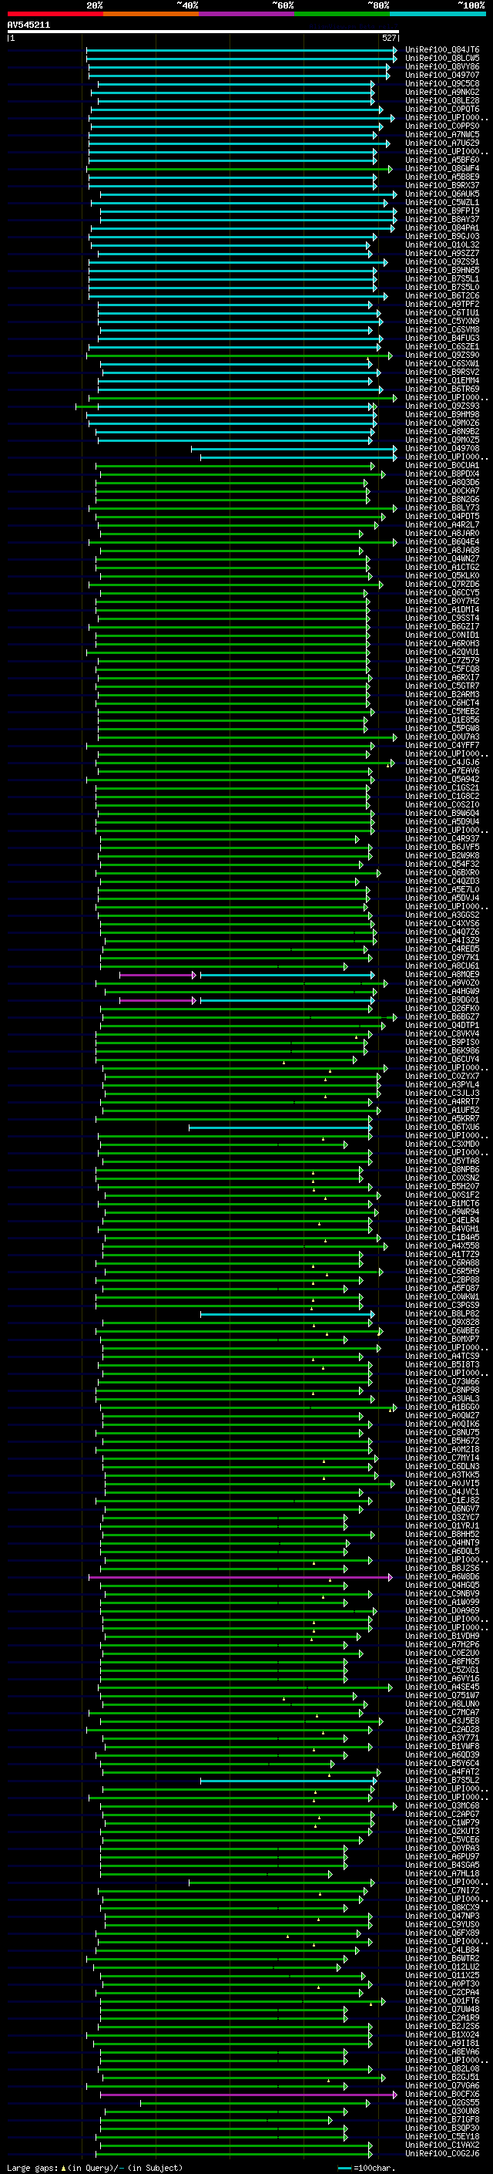Image resolution: width=493 pixels, height=2174 pixels.
Task: Click the UniRef100_B6Q4E4 label
Action: click(442, 542)
